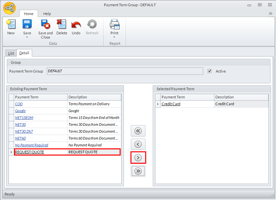
Task: Switch to the Help ribbon tab
Action: coord(47,14)
